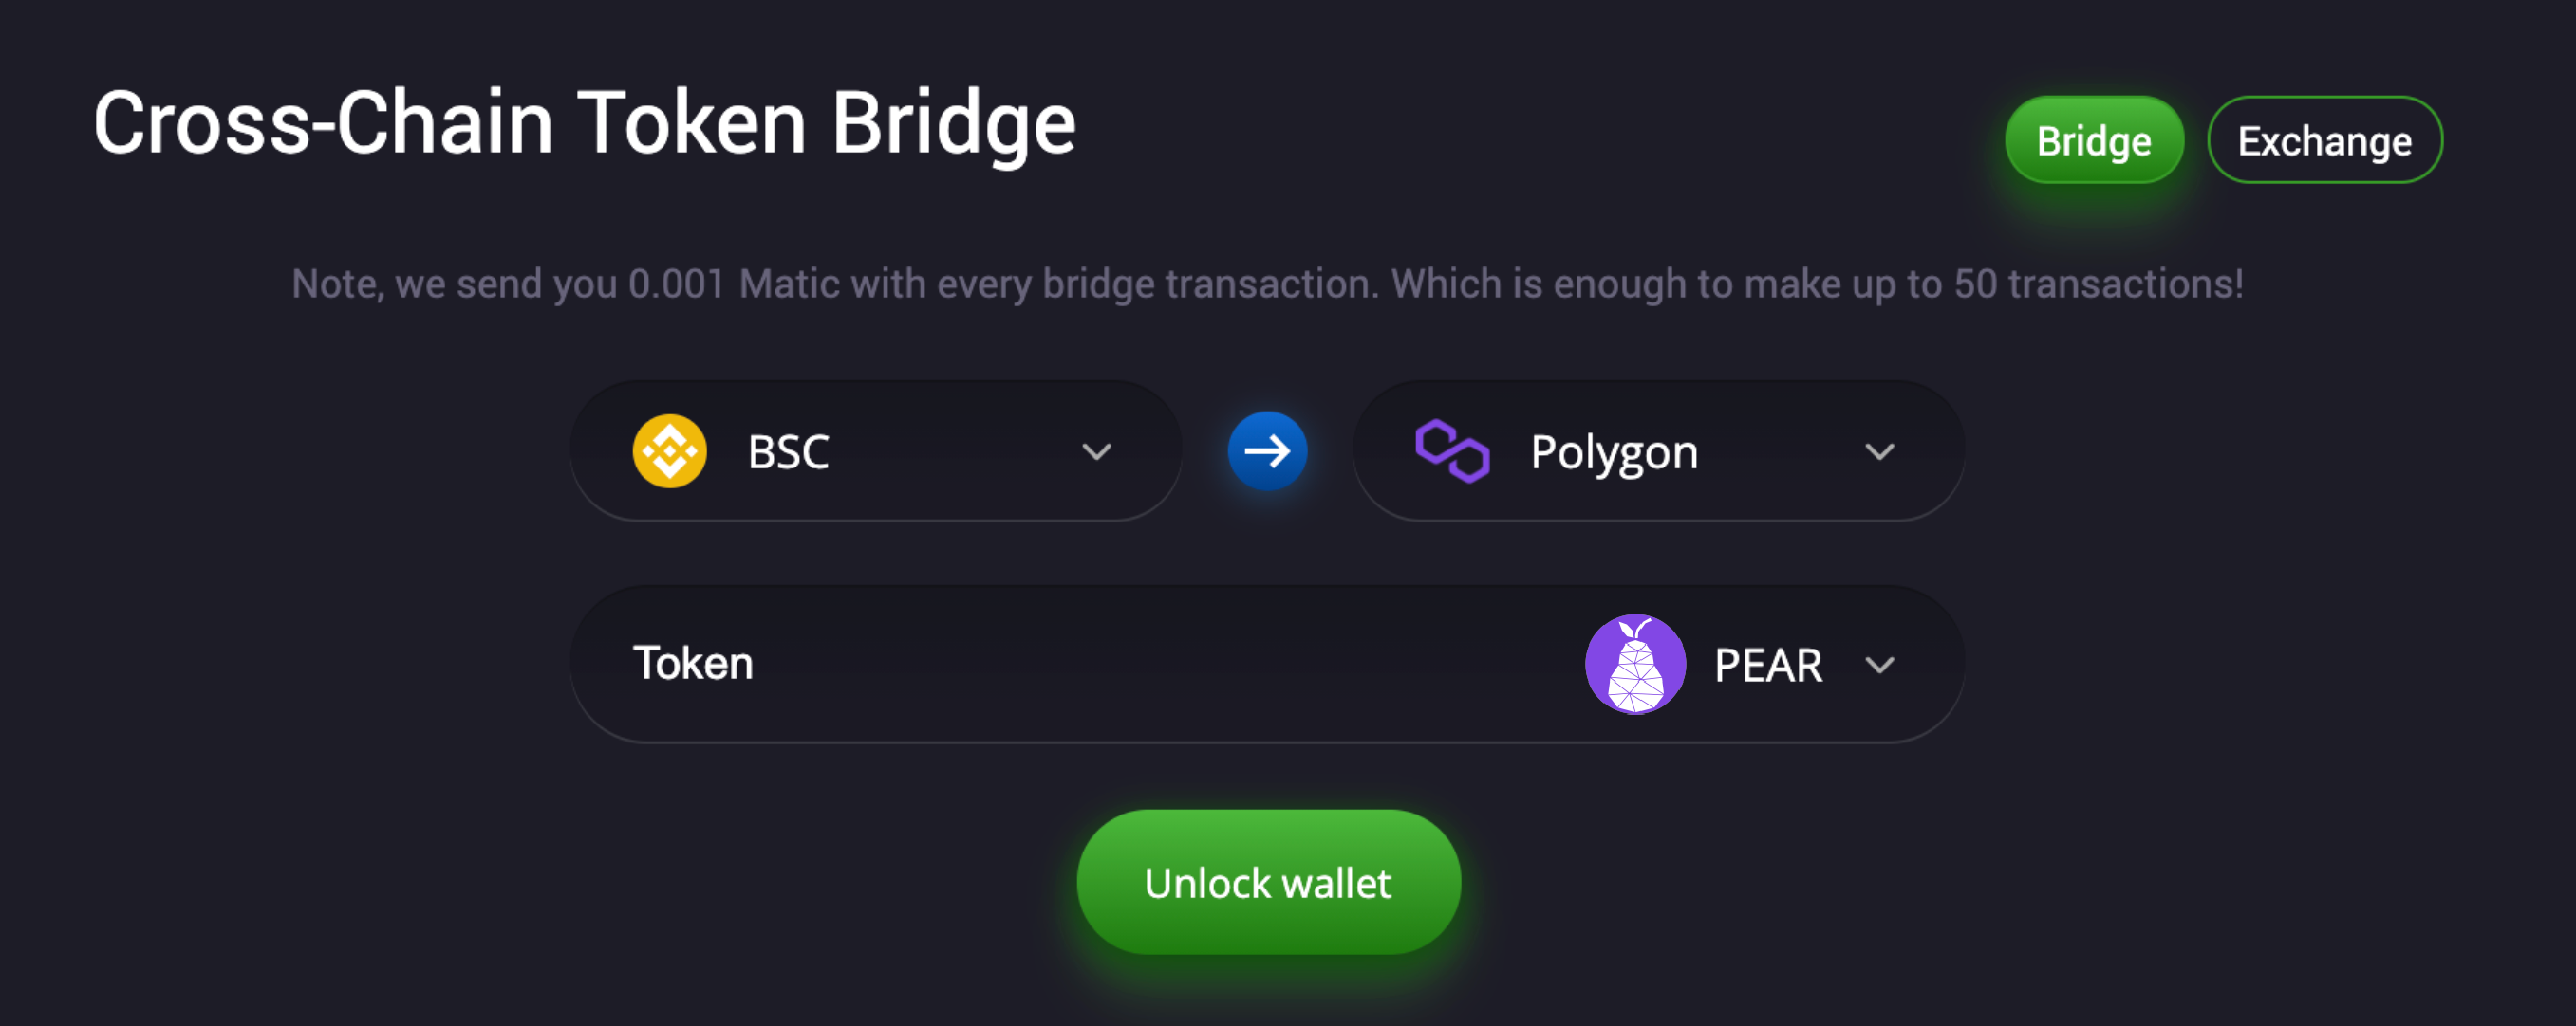Viewport: 2576px width, 1026px height.
Task: Click the yellow BSC Binance chain icon
Action: (x=669, y=451)
